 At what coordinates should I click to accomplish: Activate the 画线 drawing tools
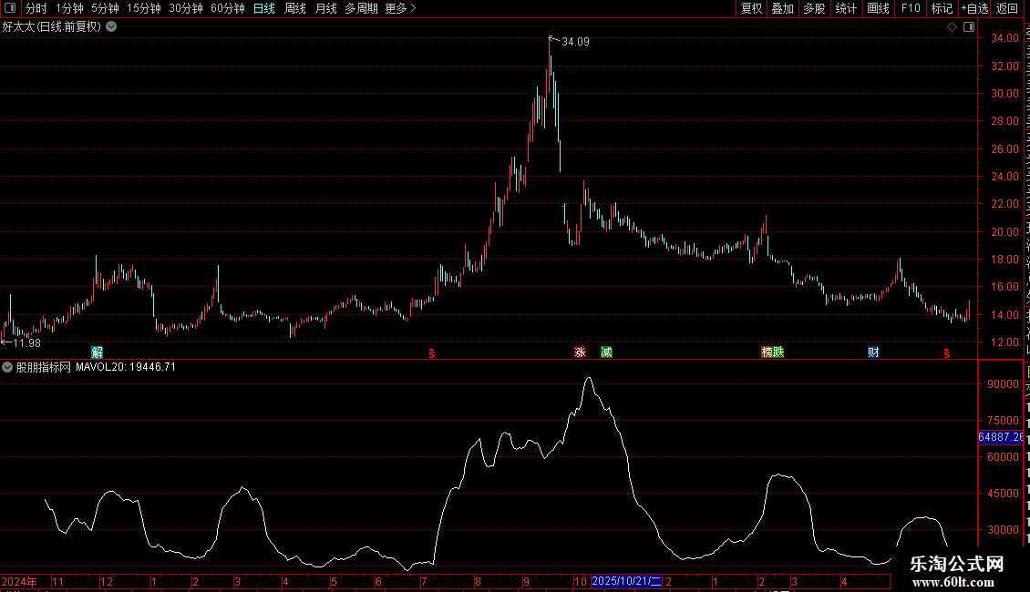coord(878,8)
